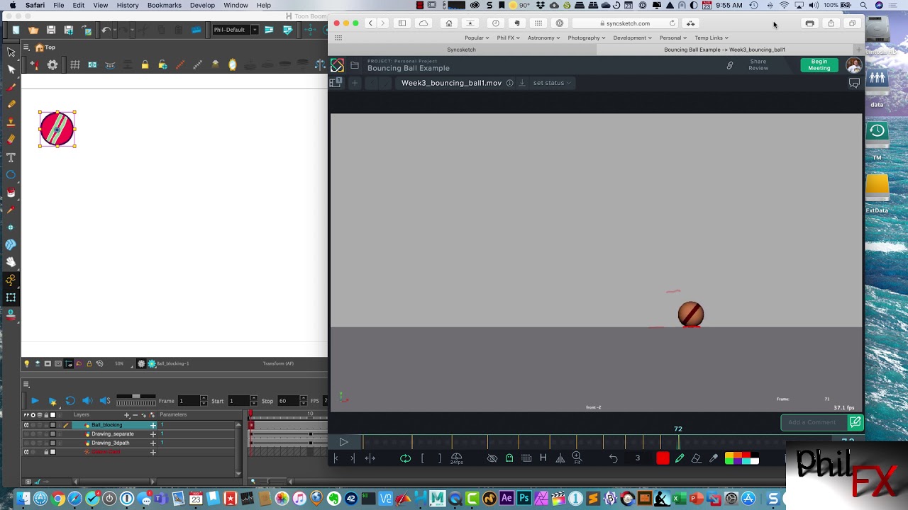Click the yellow lock icon in the Camera toolbar
This screenshot has height=510, width=908.
(145, 65)
